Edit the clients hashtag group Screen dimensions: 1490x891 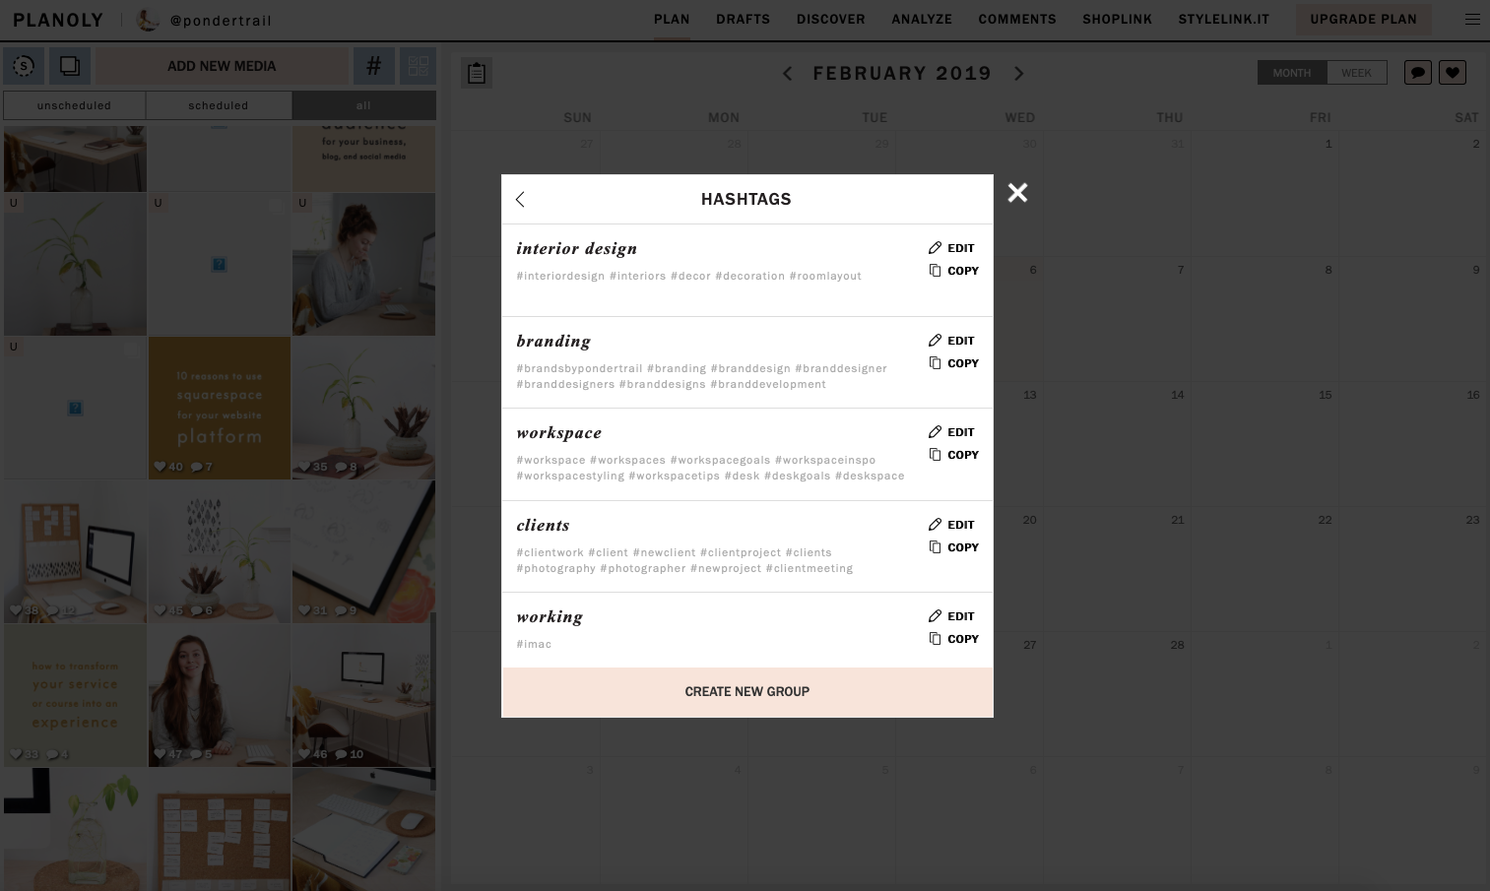951,525
